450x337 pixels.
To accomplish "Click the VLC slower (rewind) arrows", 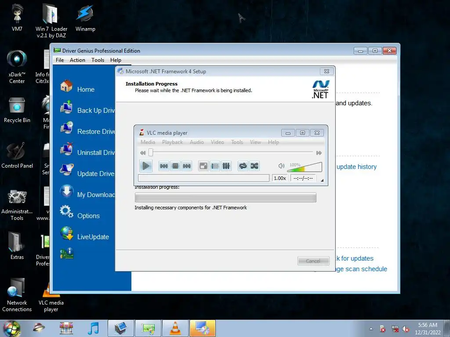I will (x=143, y=153).
